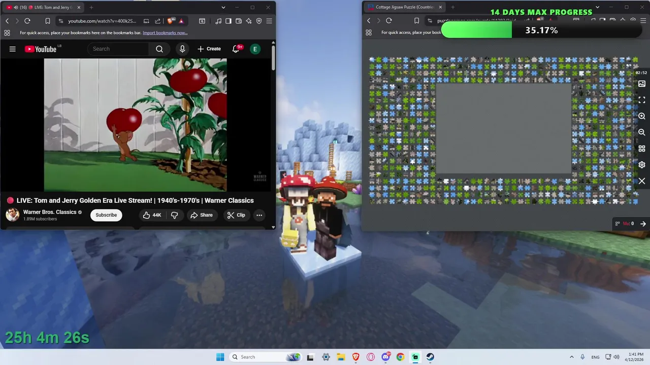Mute the YouTube tab via speaker icon

(x=16, y=7)
